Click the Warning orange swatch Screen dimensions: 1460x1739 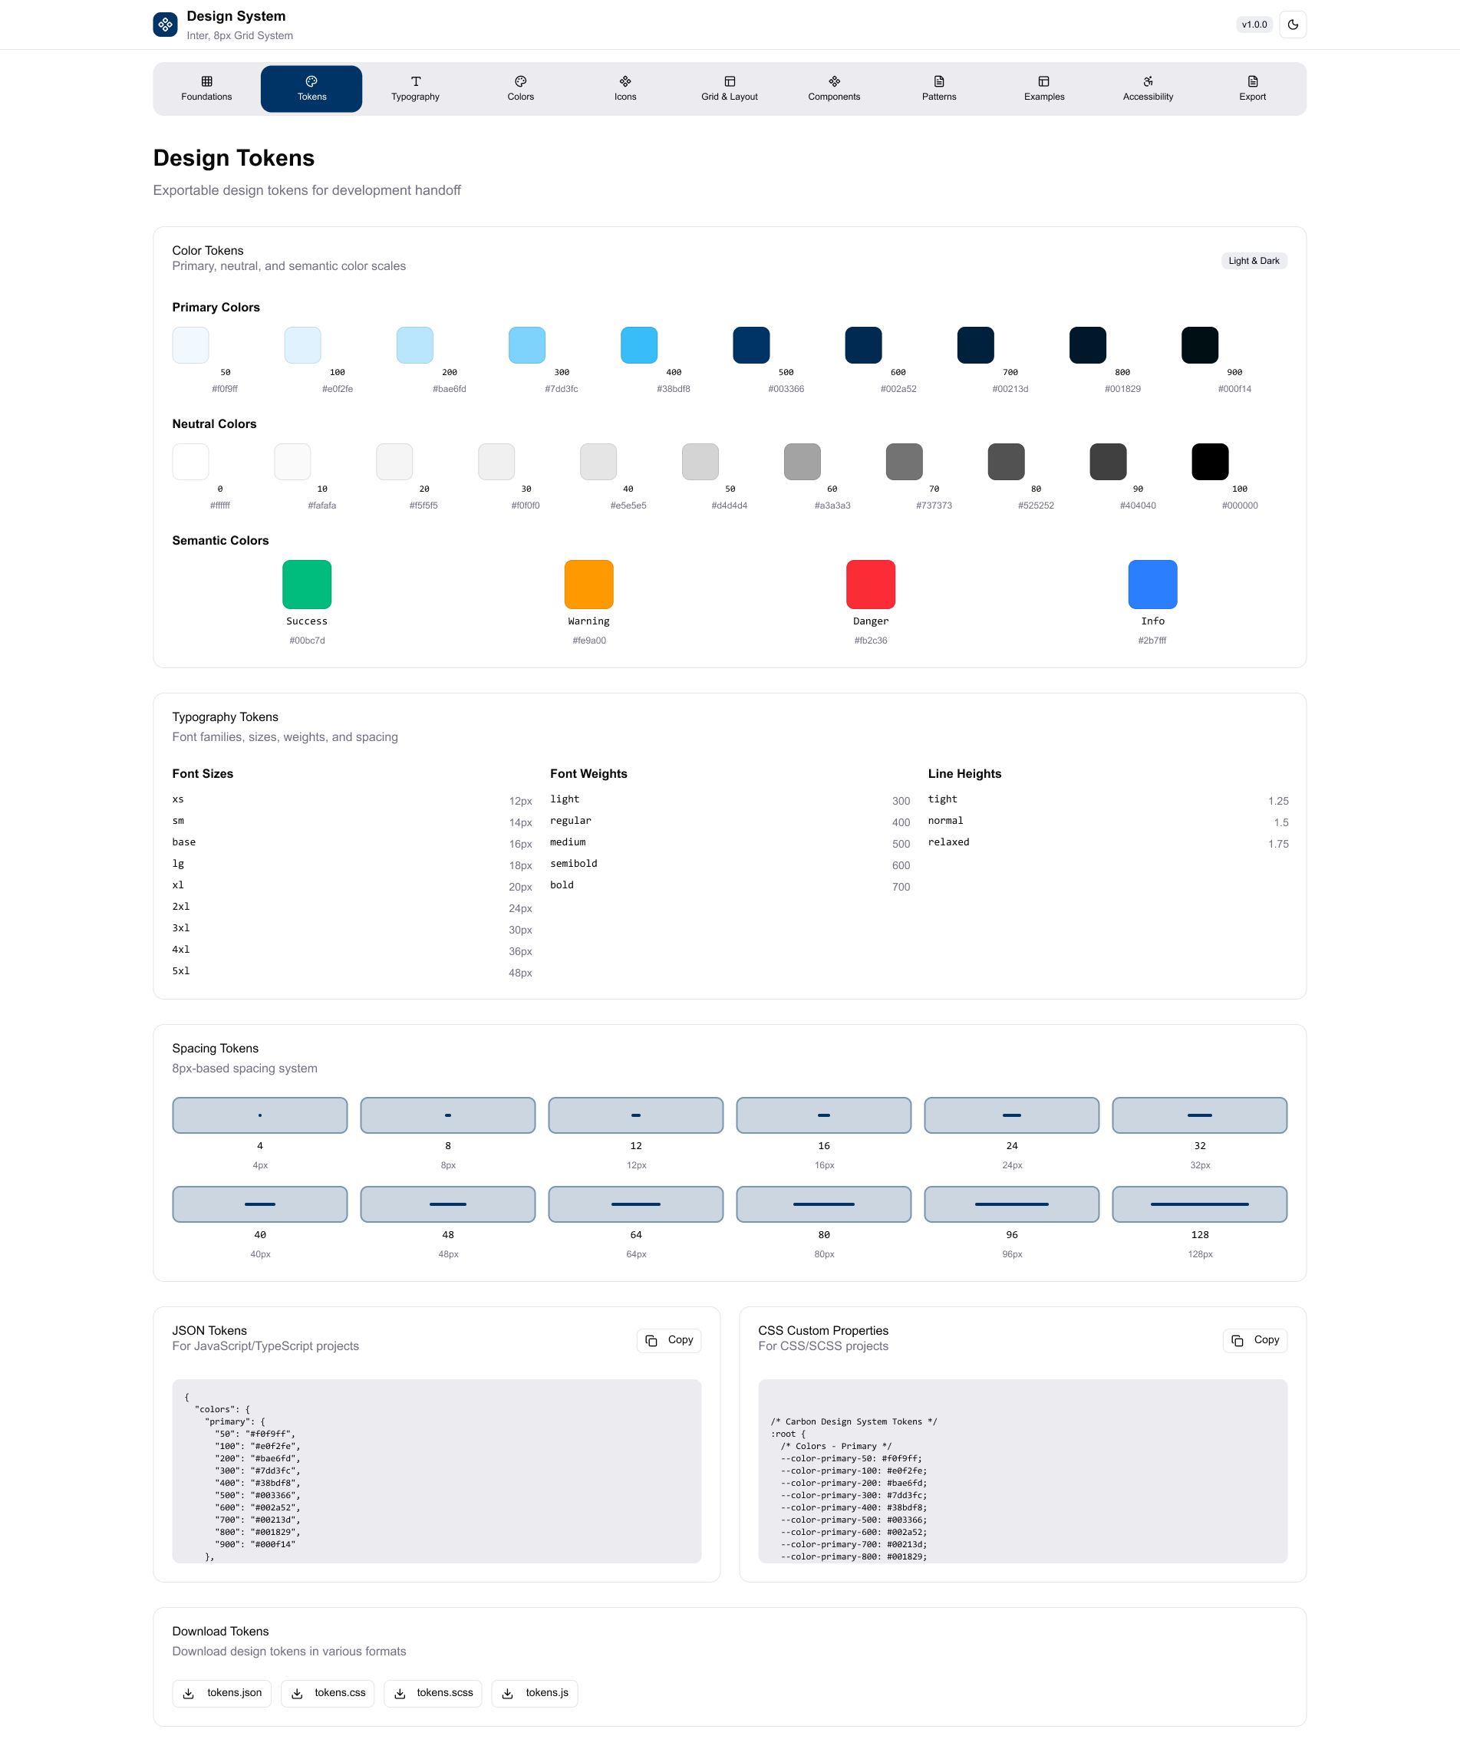point(588,585)
